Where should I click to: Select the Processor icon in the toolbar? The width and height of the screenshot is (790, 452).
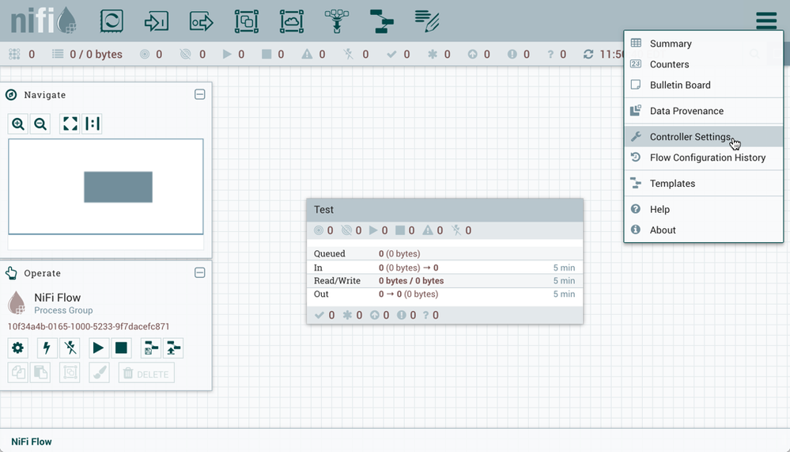pyautogui.click(x=112, y=21)
